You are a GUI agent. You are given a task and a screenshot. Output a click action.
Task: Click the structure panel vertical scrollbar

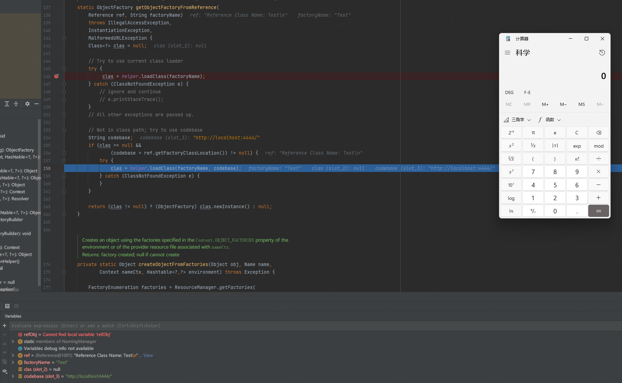coord(39,202)
